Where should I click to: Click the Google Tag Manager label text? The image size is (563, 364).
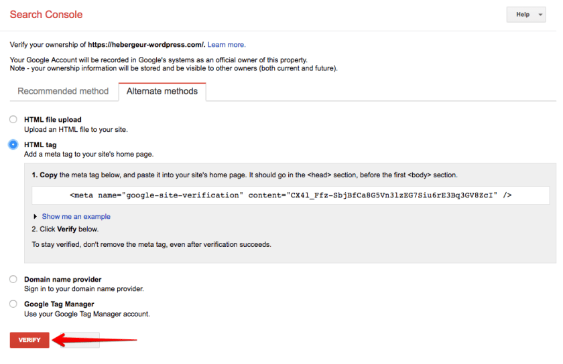59,304
